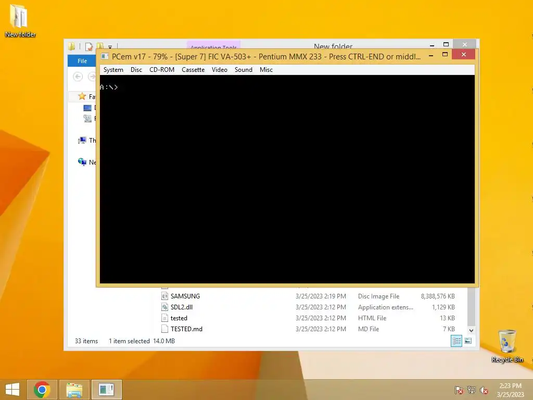The width and height of the screenshot is (533, 400).
Task: Select Network icon in navigation pane
Action: coord(82,162)
